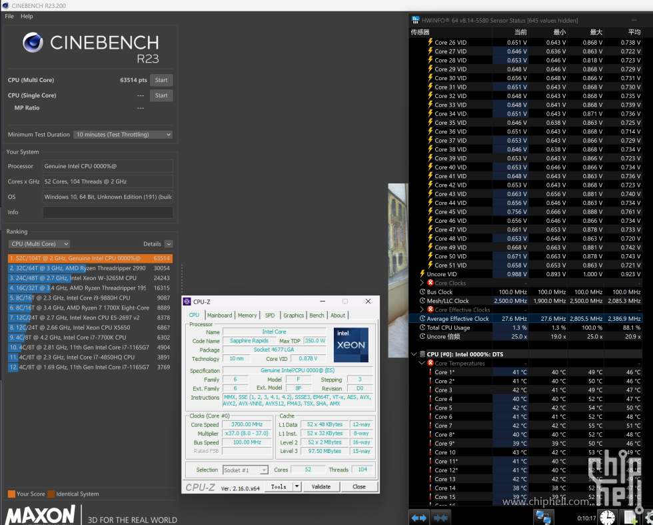Click the 最大 column header in HWiNFO
This screenshot has width=653, height=525.
pos(596,32)
